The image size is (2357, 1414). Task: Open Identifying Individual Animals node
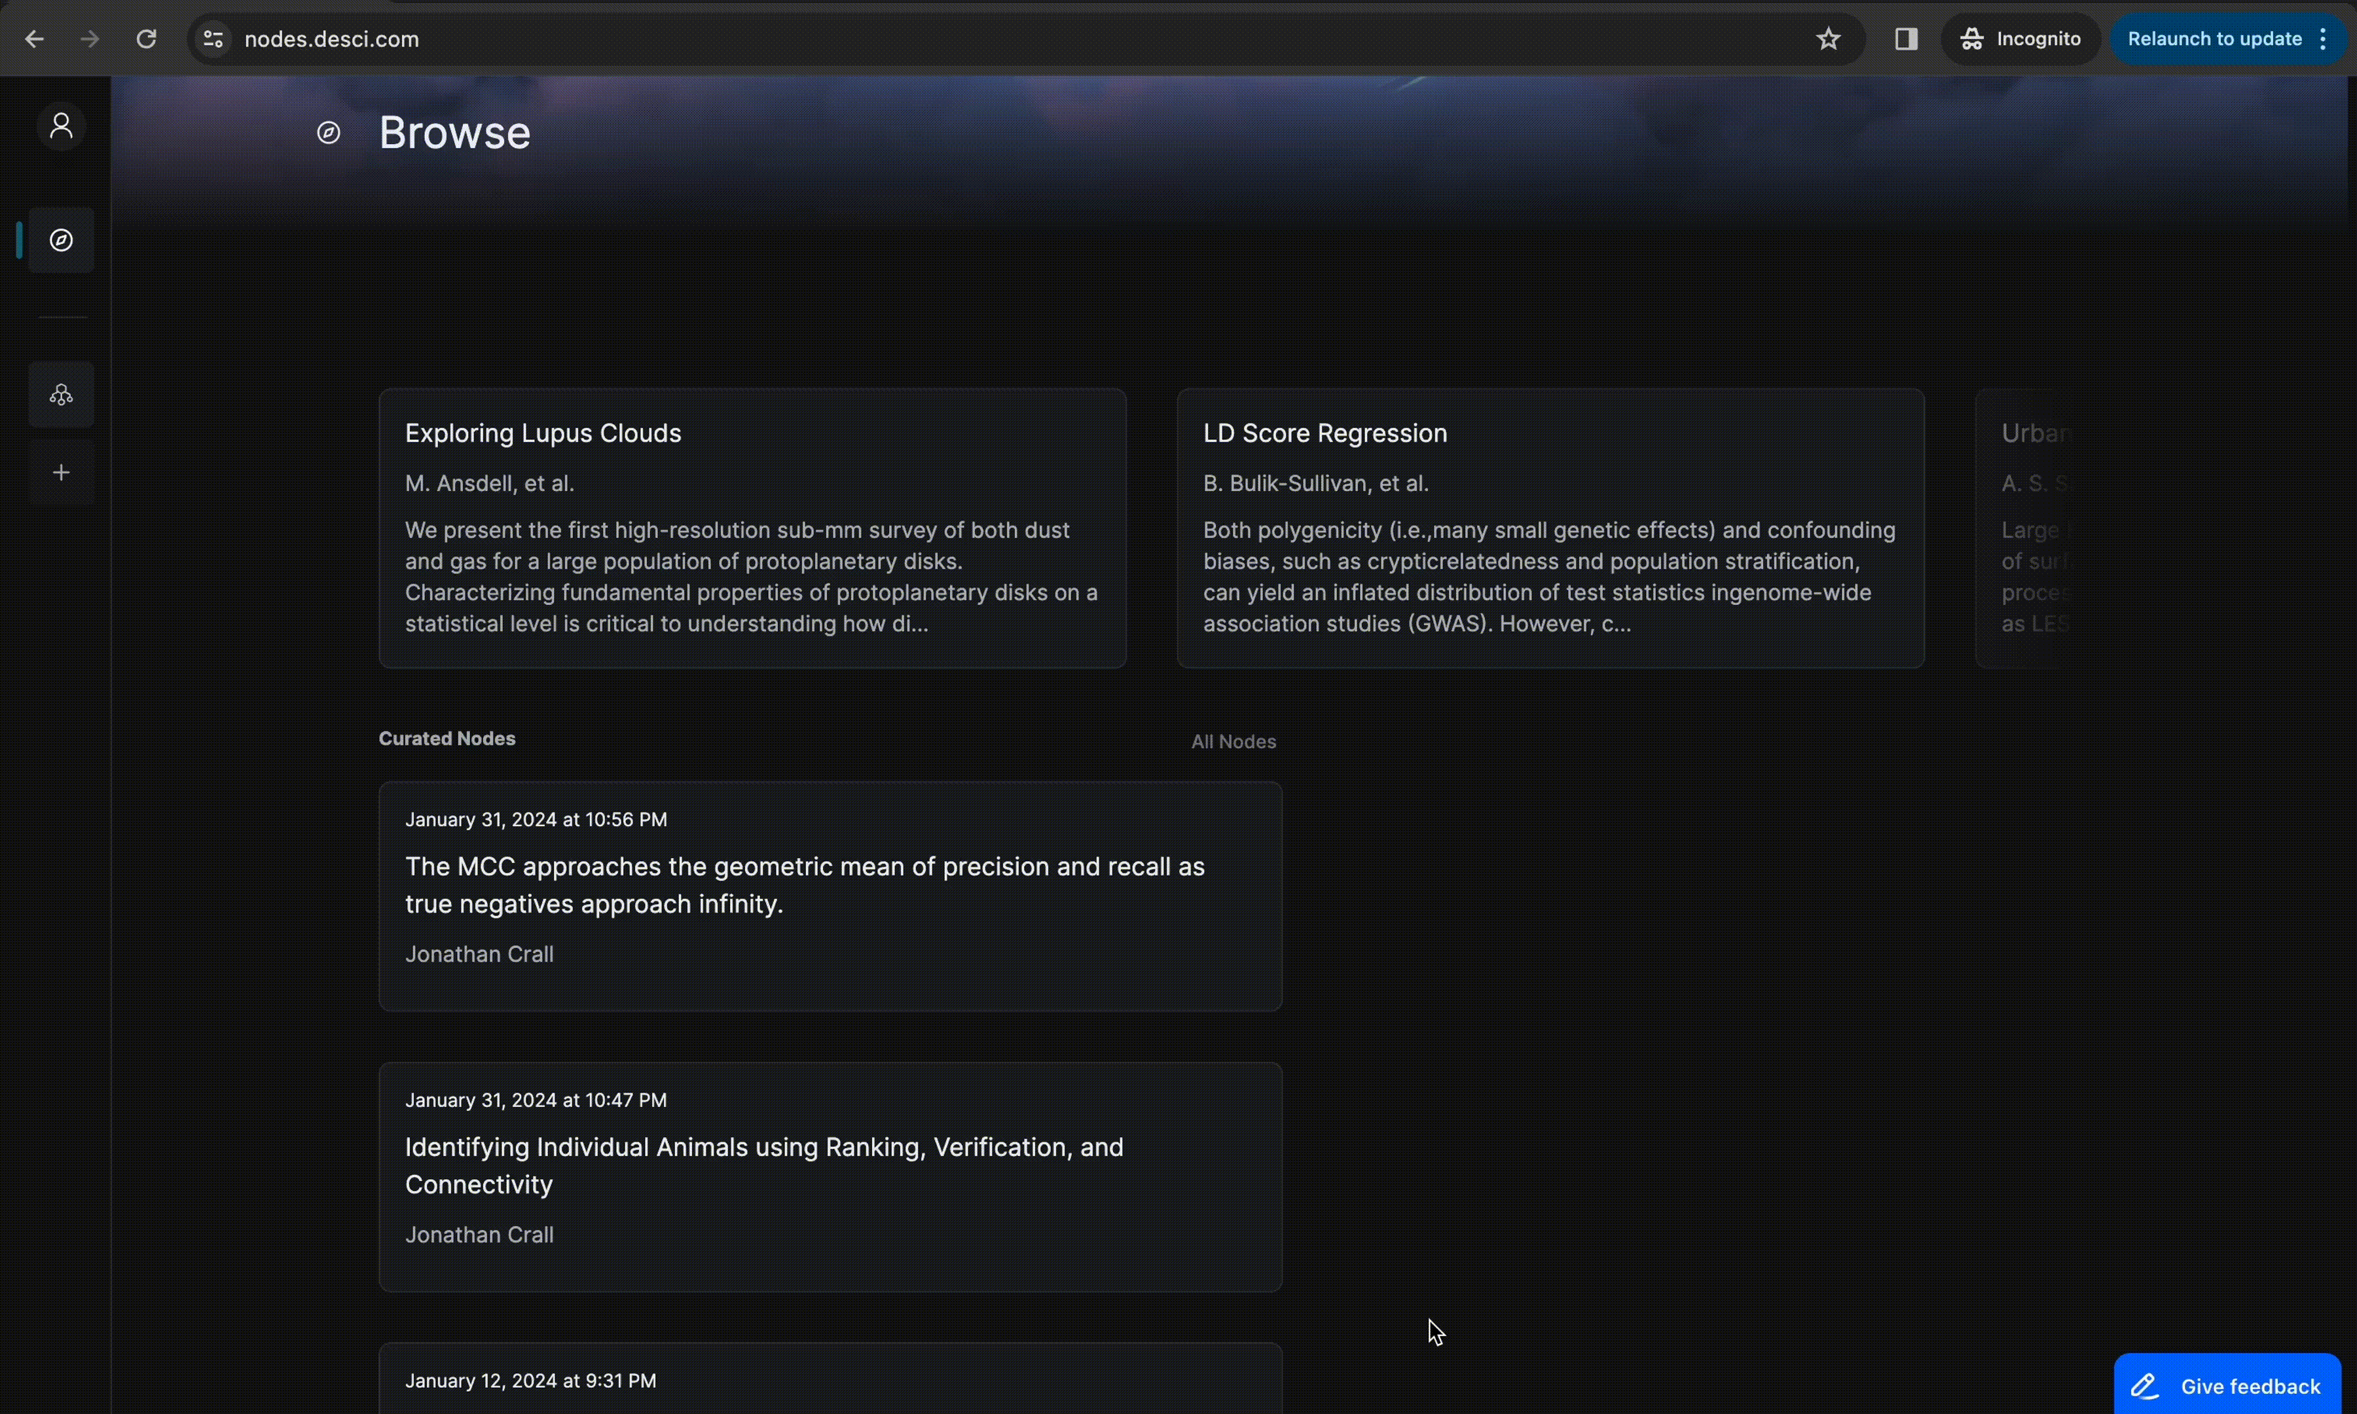point(763,1165)
